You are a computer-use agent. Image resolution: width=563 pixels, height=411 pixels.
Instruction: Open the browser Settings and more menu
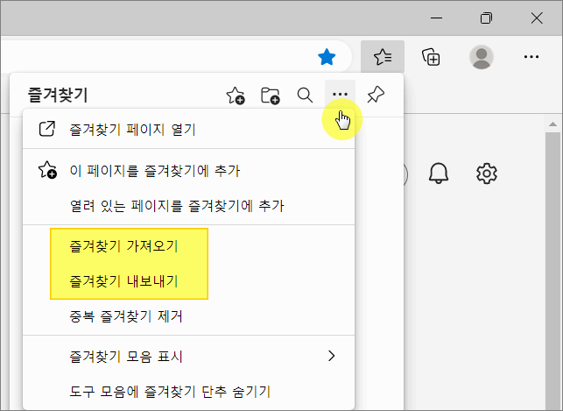[x=531, y=57]
